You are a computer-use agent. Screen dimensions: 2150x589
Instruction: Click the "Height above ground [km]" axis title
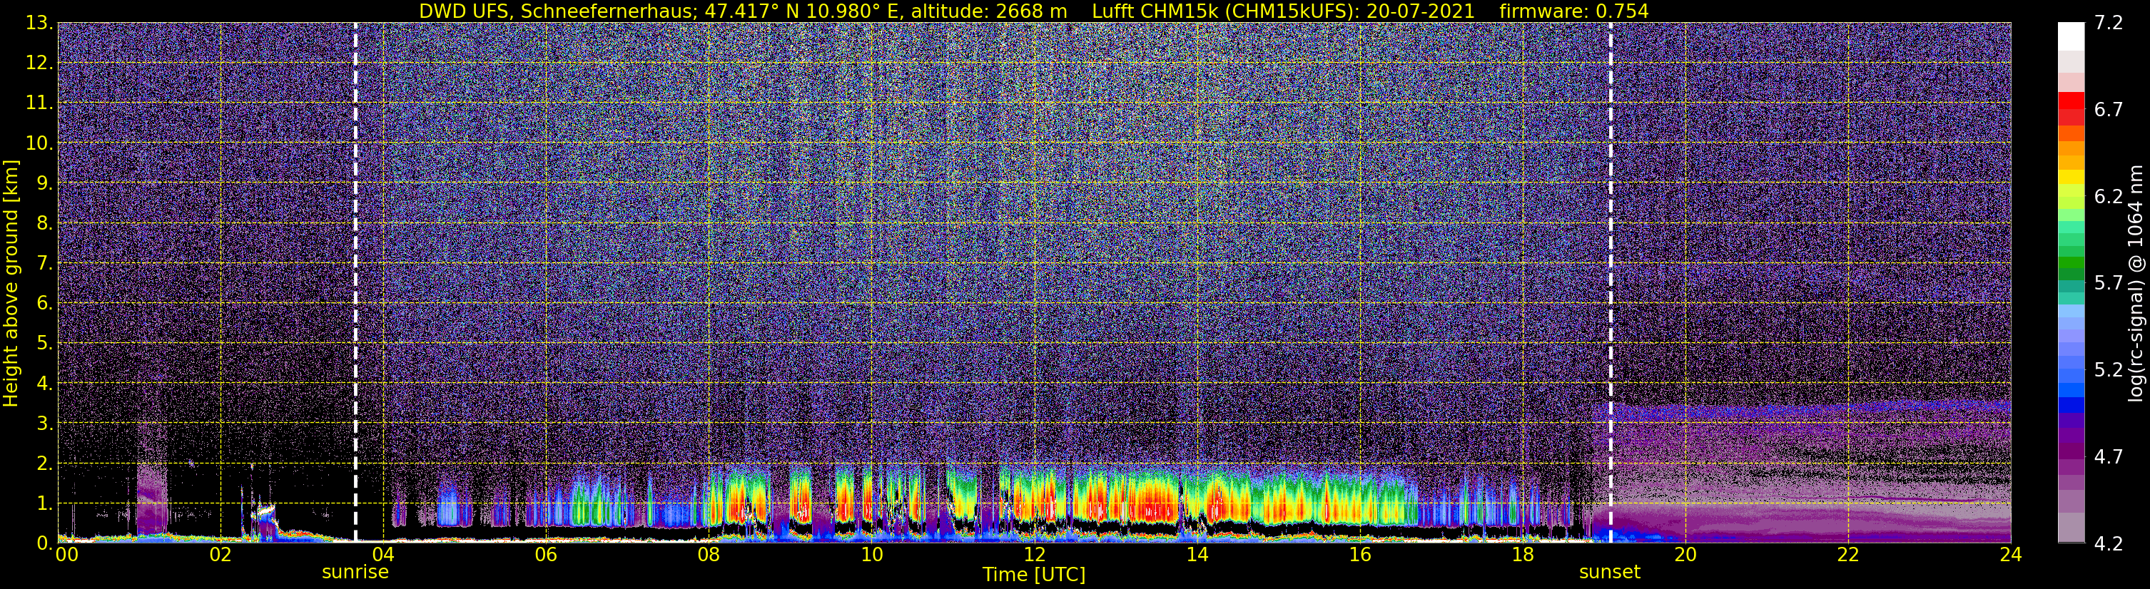point(11,283)
